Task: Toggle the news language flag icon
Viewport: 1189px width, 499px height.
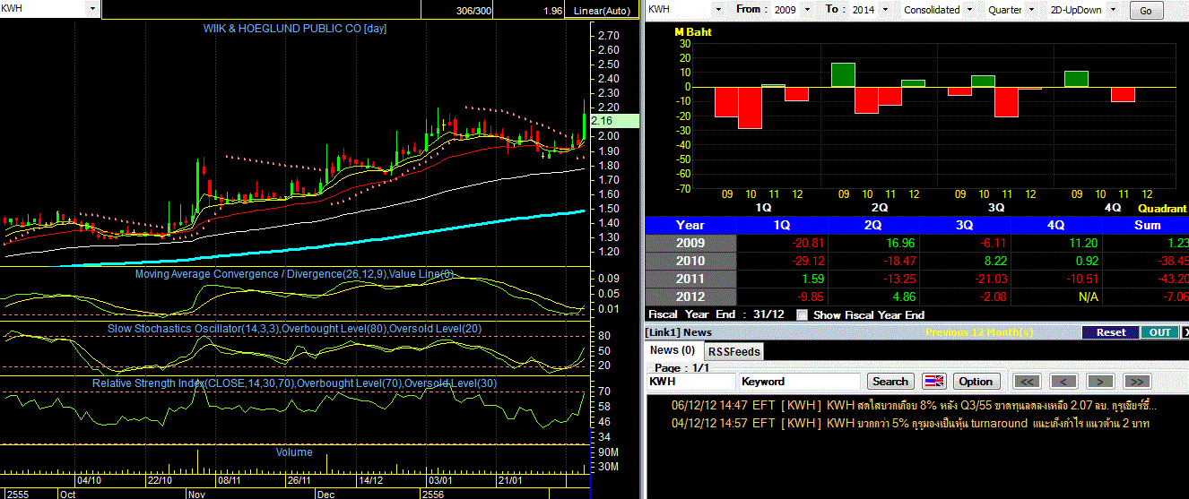Action: [x=933, y=381]
